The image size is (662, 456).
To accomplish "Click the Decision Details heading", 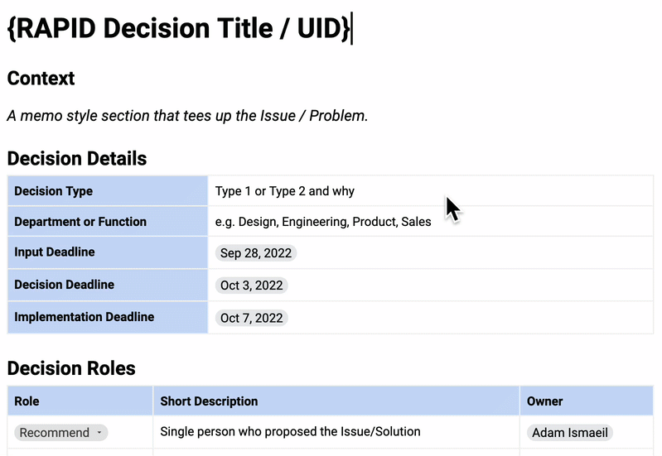I will [77, 158].
